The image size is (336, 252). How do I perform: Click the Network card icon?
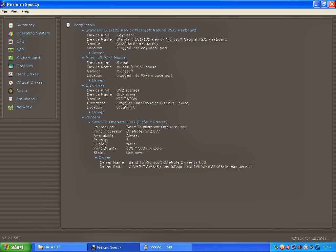(x=11, y=107)
